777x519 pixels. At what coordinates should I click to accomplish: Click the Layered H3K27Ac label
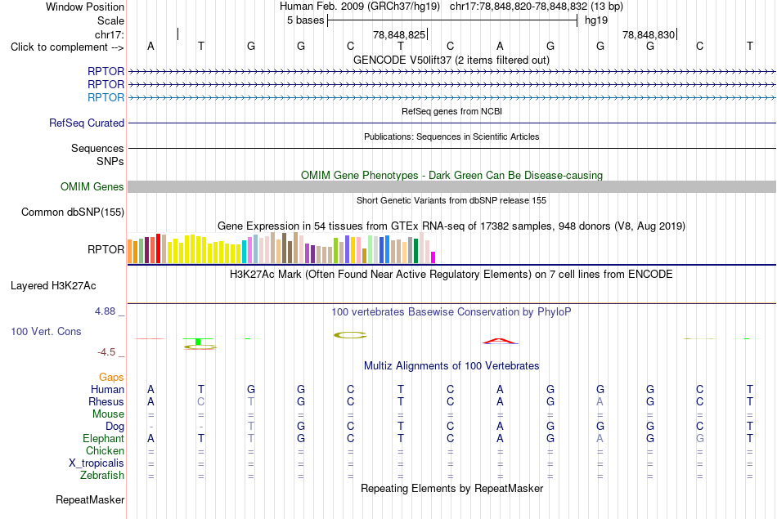[53, 286]
